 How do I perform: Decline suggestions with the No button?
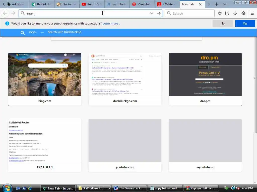click(222, 23)
